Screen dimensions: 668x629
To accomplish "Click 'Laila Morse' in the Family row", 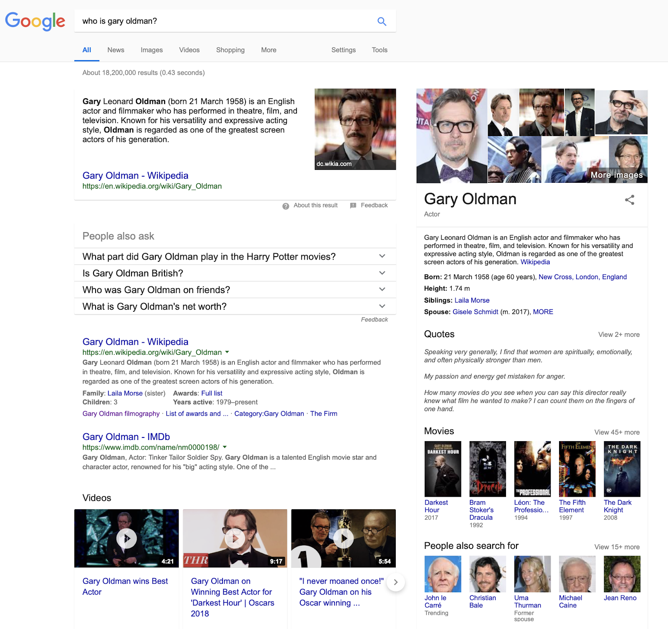I will point(125,393).
